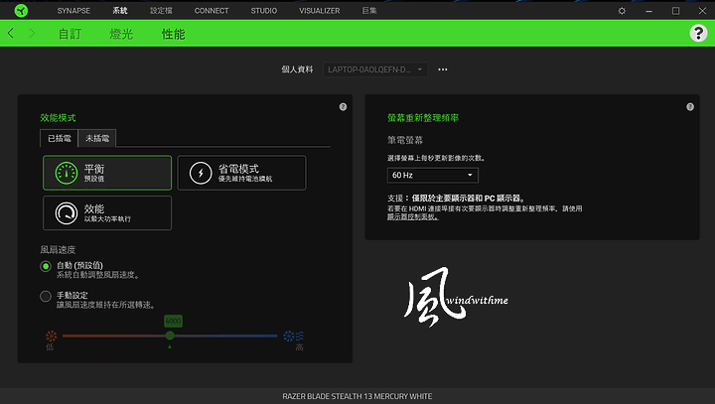Image resolution: width=715 pixels, height=404 pixels.
Task: Open the 巨集 macro menu
Action: tap(368, 11)
